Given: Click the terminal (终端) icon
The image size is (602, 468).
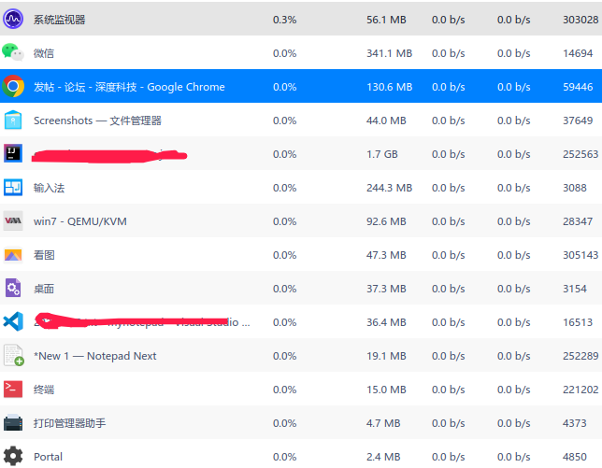Looking at the screenshot, I should pyautogui.click(x=13, y=390).
